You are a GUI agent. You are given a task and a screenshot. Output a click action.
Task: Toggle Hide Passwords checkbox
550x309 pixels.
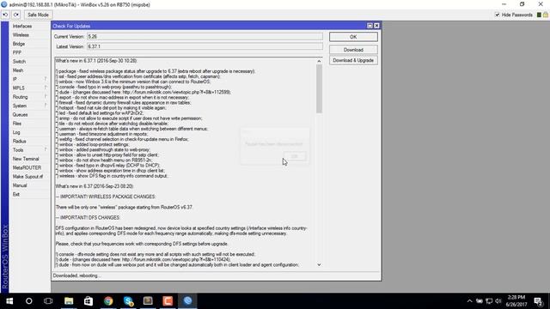tap(497, 15)
